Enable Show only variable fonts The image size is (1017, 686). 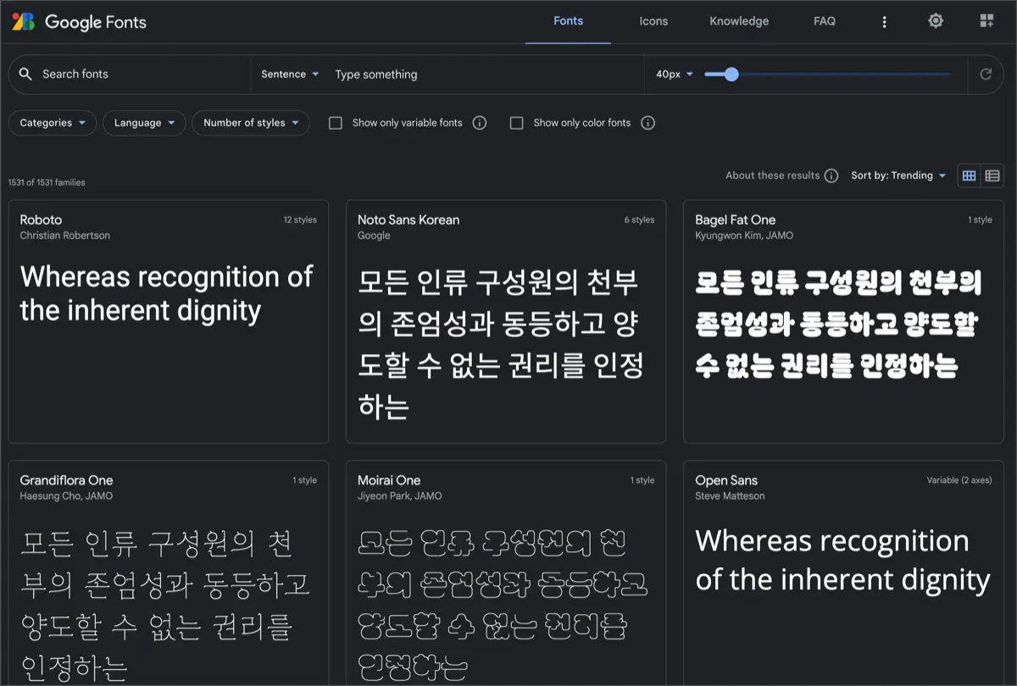point(336,123)
